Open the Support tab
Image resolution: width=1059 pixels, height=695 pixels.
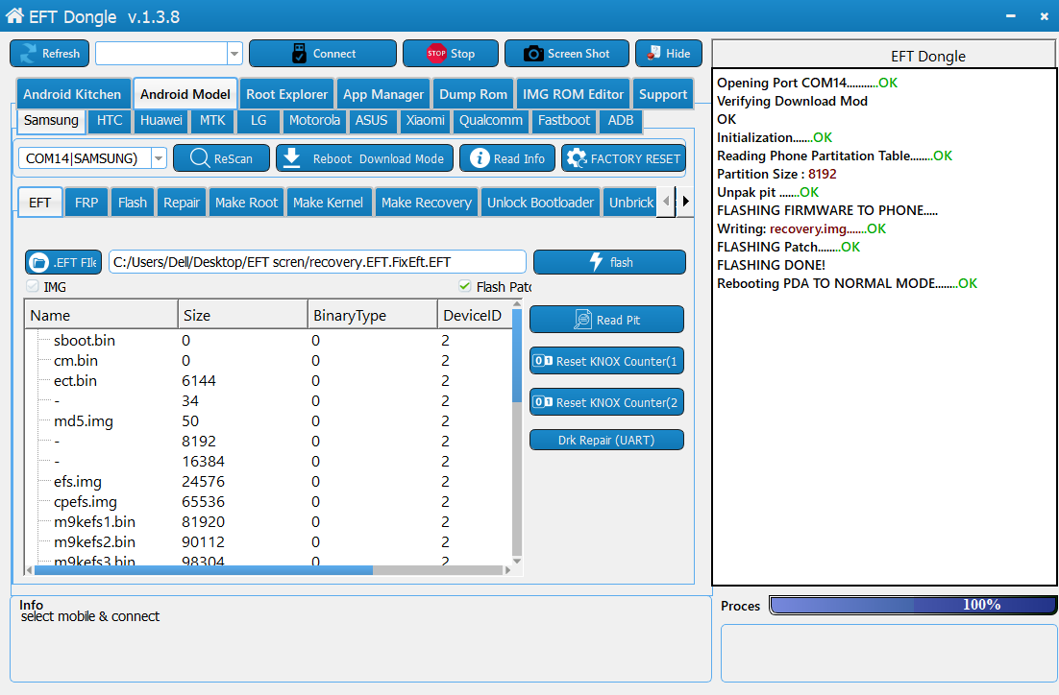[x=663, y=94]
